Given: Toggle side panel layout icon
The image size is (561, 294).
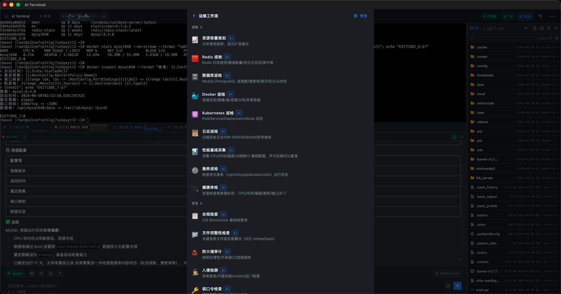Looking at the screenshot, I should coord(461,136).
